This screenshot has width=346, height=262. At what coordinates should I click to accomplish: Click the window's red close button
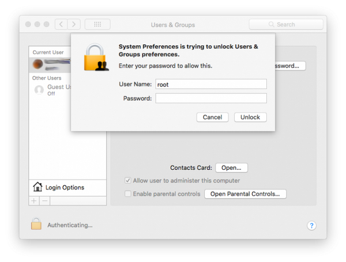coord(28,24)
